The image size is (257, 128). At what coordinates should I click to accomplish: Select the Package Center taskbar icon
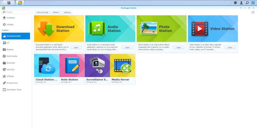(20, 3)
